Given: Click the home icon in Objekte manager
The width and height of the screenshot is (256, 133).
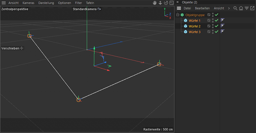Looking at the screenshot, I should (241, 8).
